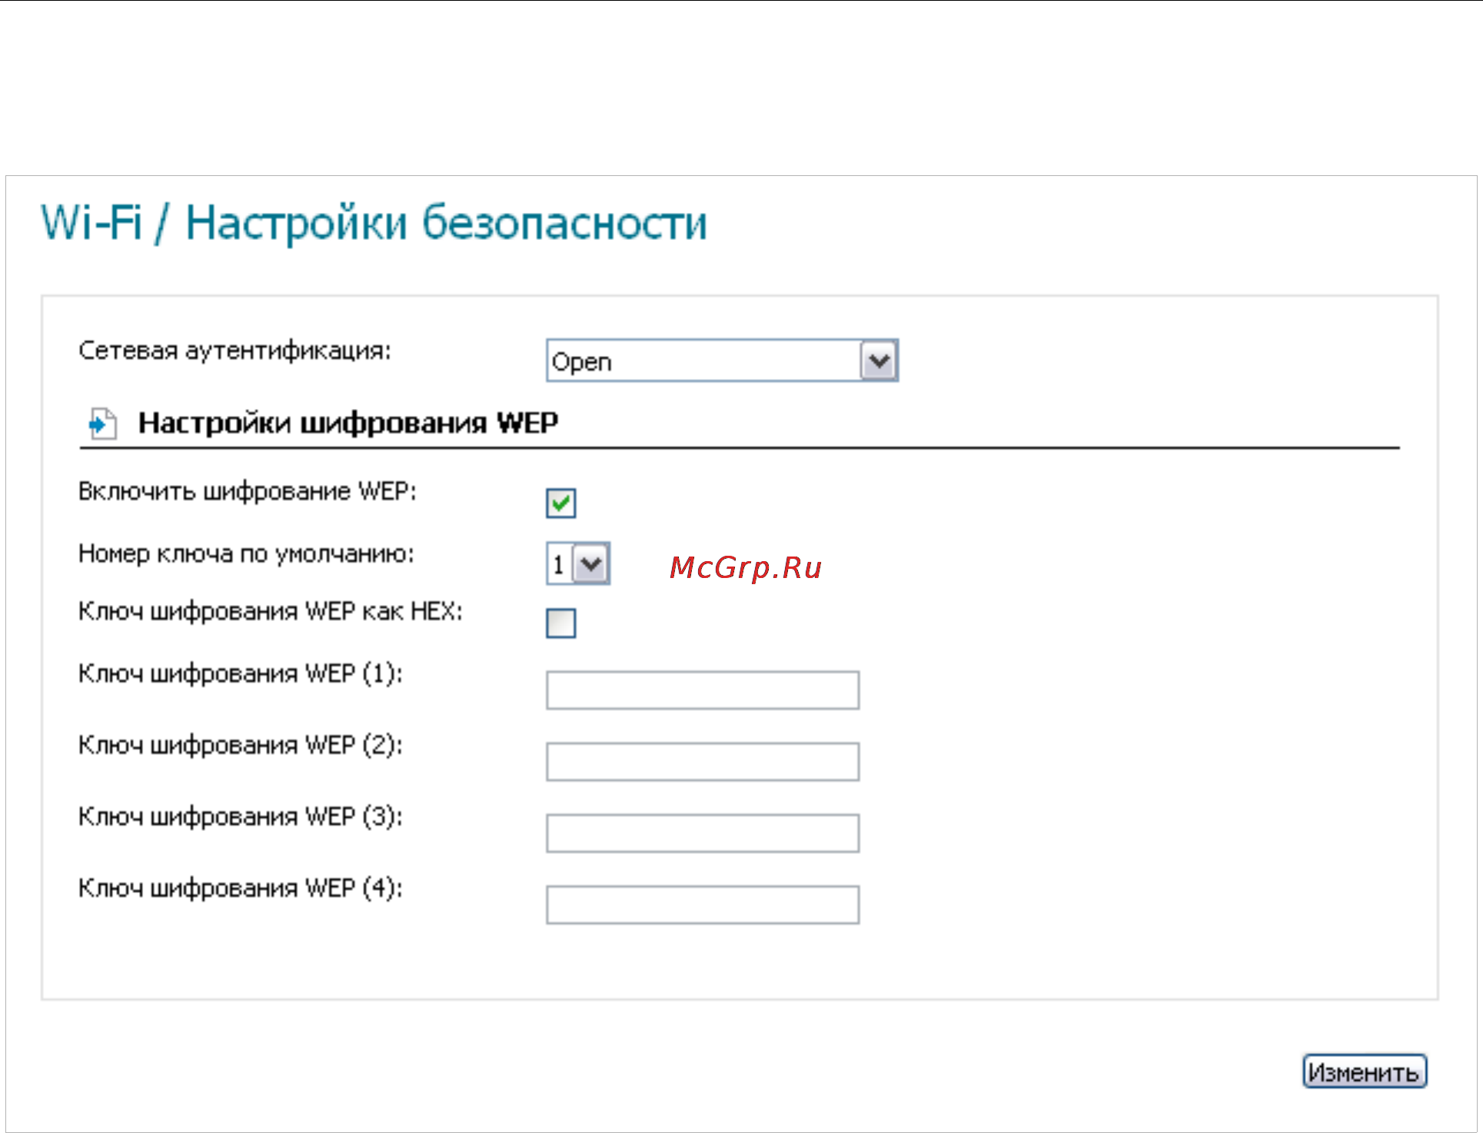This screenshot has height=1133, width=1483.
Task: Click the Ключ шифрования WEP как HEX label
Action: pyautogui.click(x=271, y=612)
